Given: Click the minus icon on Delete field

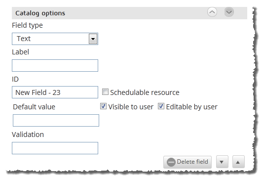Looking at the screenshot, I should (x=171, y=162).
